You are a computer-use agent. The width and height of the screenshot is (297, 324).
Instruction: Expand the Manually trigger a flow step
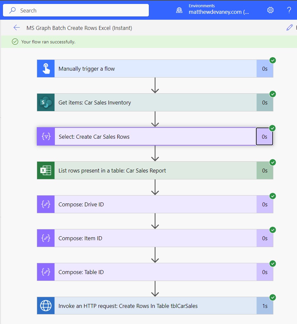click(x=155, y=69)
